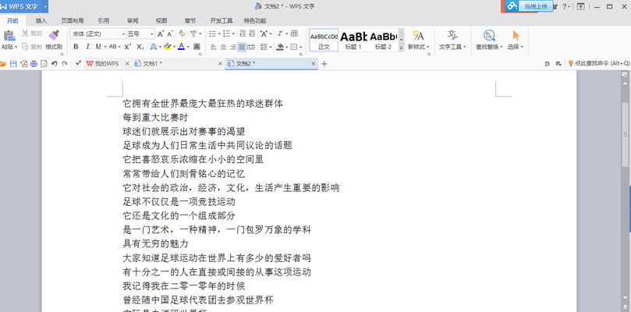Switch to the 插入 ribbon tab

pyautogui.click(x=41, y=21)
